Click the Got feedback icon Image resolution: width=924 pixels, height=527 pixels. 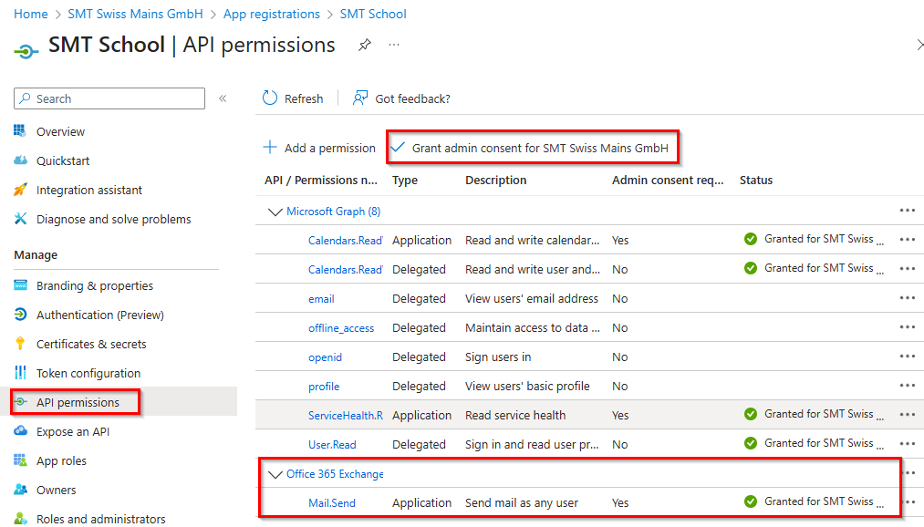tap(360, 98)
